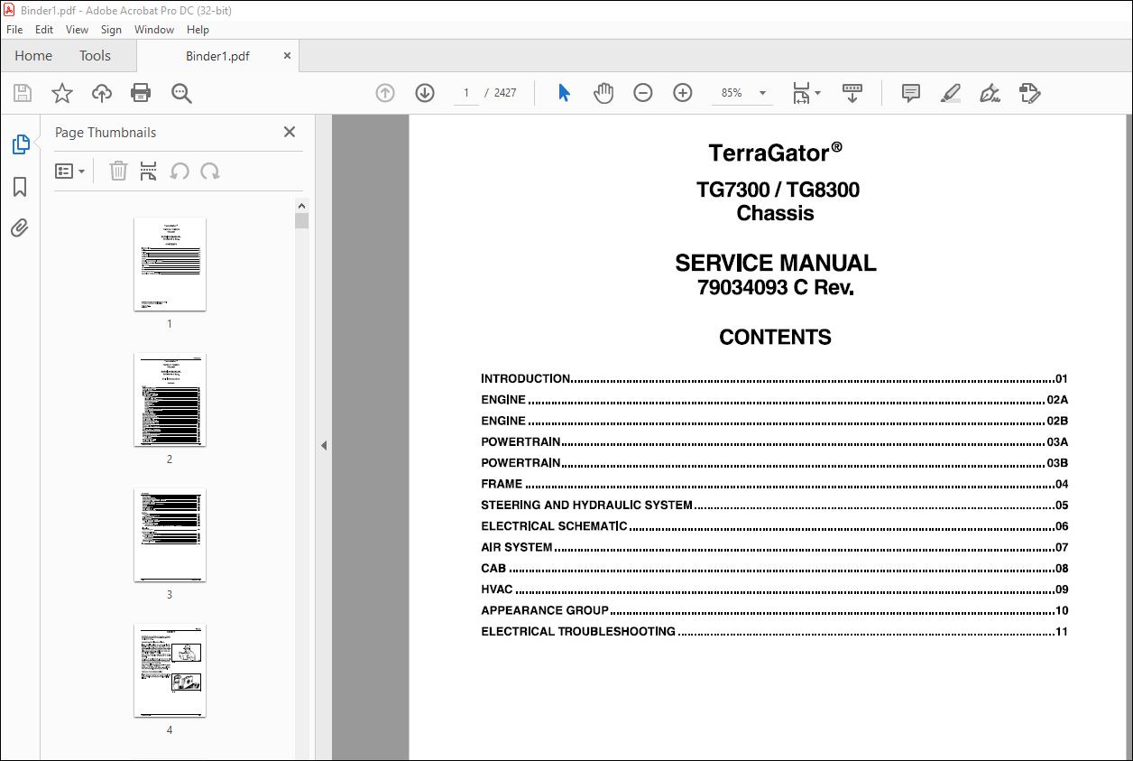This screenshot has height=761, width=1133.
Task: Click the ENGINE 02B contents entry
Action: (x=774, y=421)
